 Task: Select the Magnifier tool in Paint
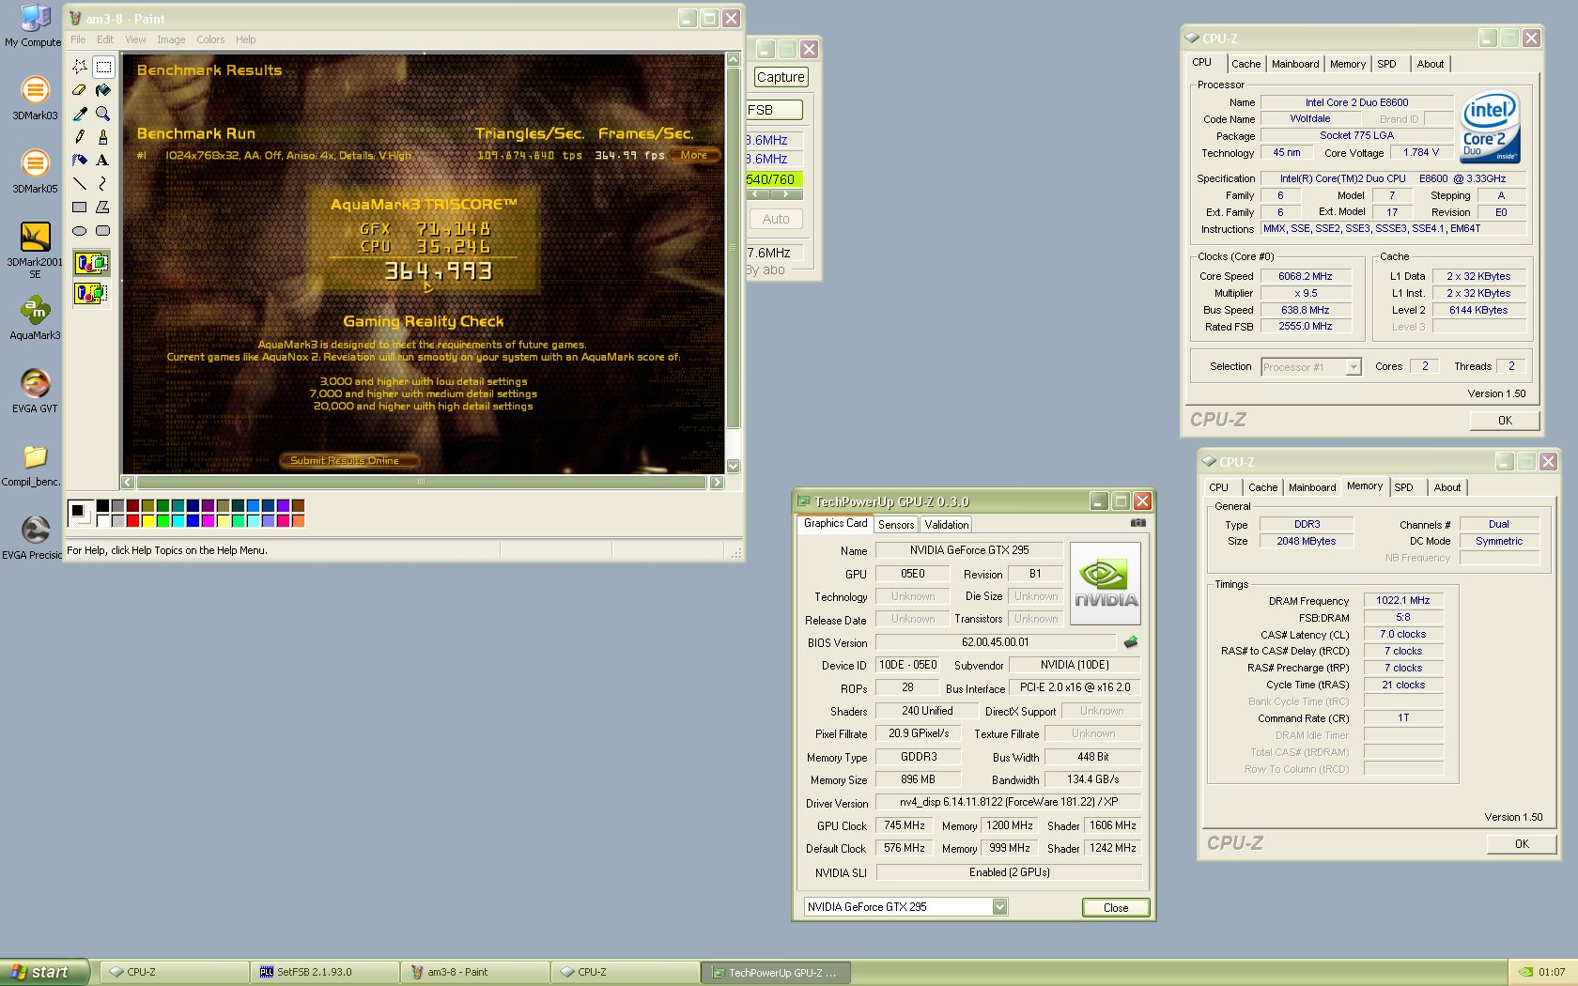103,114
